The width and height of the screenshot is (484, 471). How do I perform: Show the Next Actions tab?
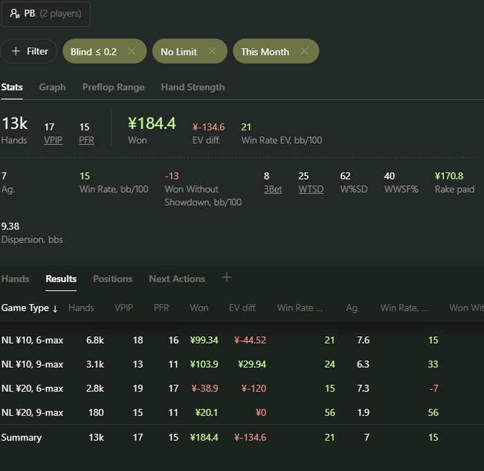177,279
